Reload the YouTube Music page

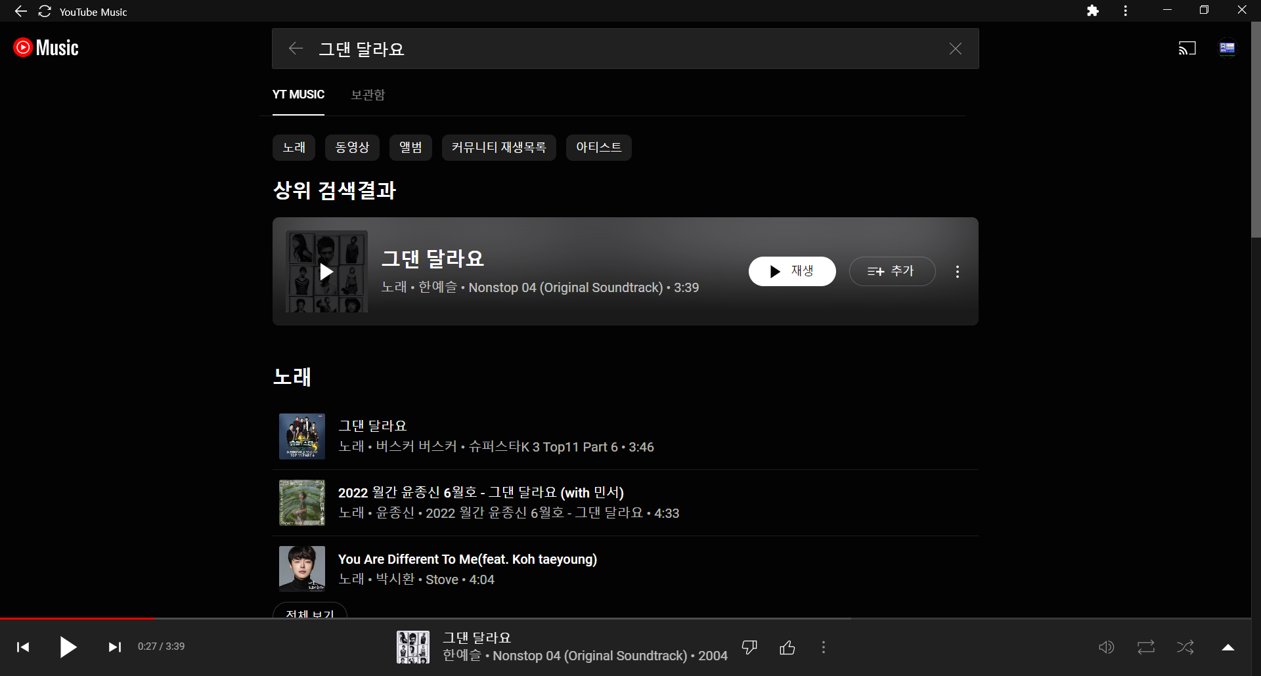click(x=45, y=11)
